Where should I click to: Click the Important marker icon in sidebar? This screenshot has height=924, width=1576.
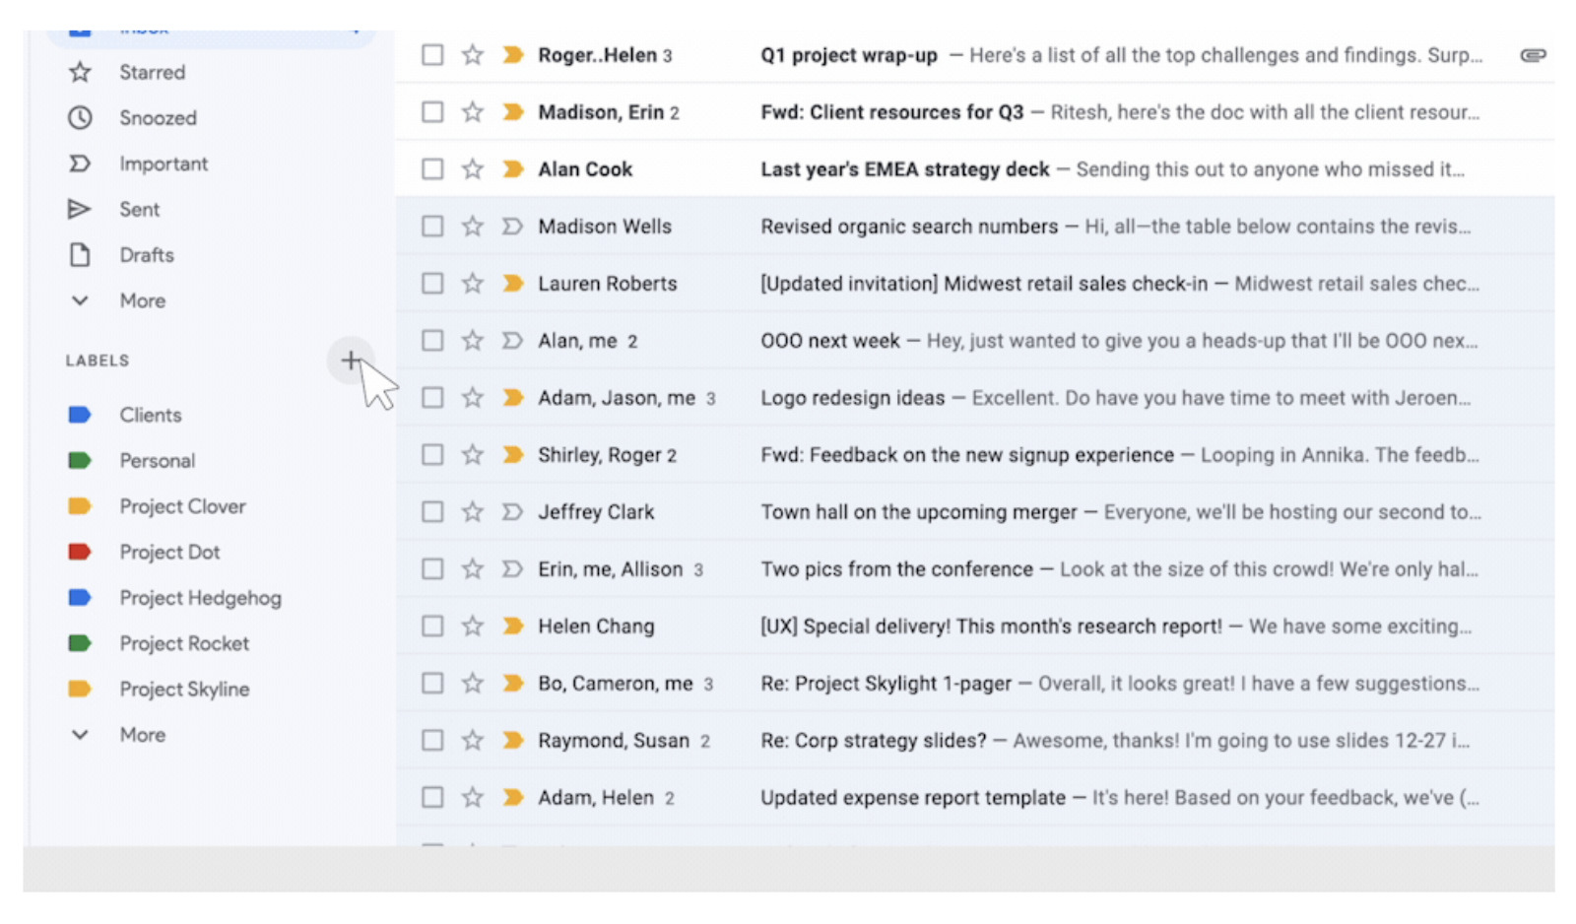click(x=80, y=164)
